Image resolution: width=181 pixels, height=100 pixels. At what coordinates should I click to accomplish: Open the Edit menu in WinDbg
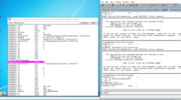point(107,2)
